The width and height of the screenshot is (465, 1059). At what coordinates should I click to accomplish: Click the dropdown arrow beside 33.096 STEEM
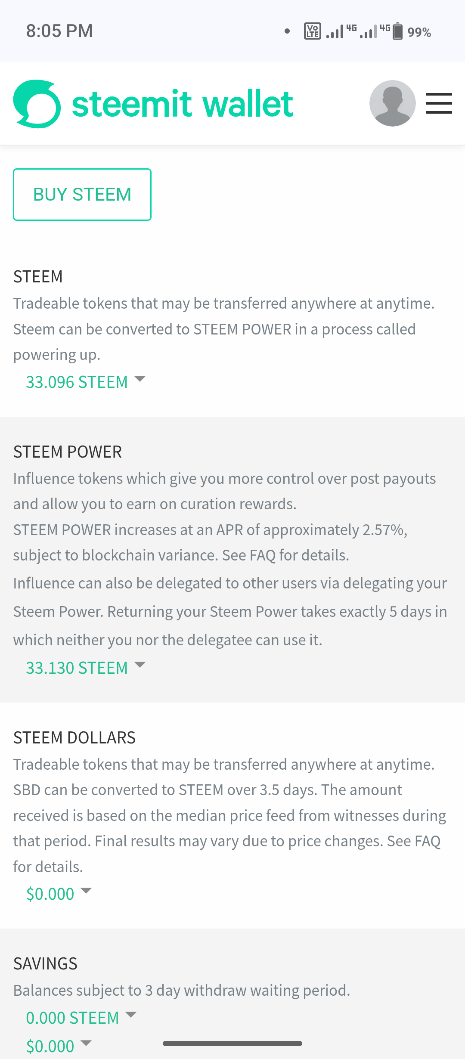pyautogui.click(x=140, y=379)
